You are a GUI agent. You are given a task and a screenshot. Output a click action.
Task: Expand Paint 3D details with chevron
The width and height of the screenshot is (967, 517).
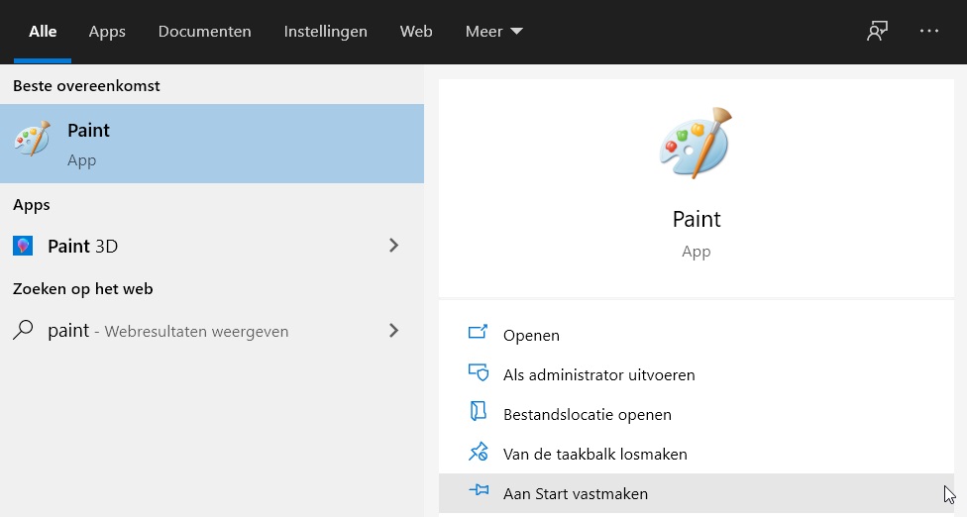(393, 246)
